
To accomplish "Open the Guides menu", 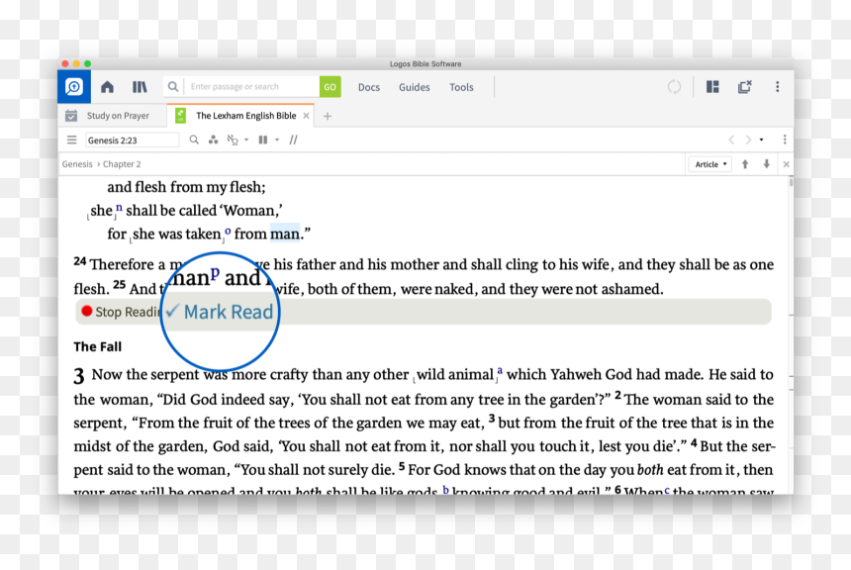I will point(414,87).
